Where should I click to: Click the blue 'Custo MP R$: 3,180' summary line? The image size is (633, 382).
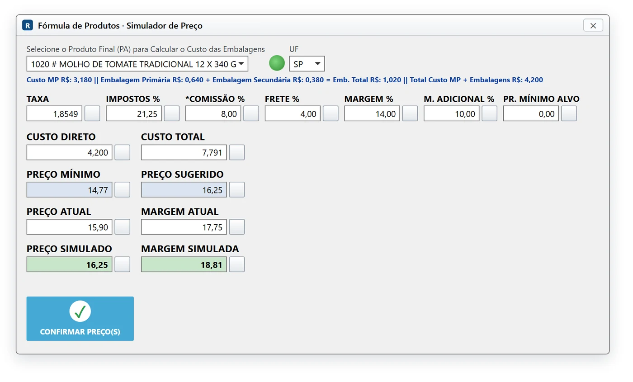285,80
